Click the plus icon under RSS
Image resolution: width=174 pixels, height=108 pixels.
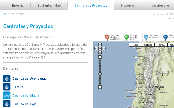(x=170, y=19)
